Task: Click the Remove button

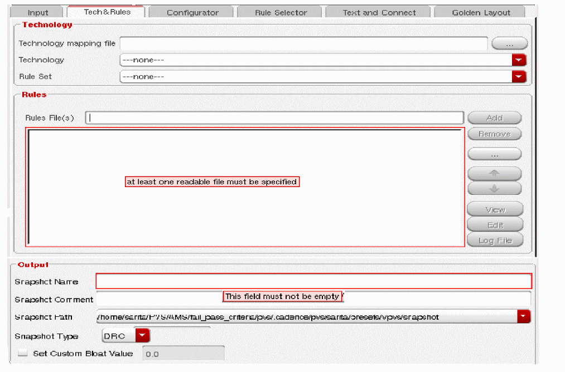Action: pyautogui.click(x=494, y=134)
